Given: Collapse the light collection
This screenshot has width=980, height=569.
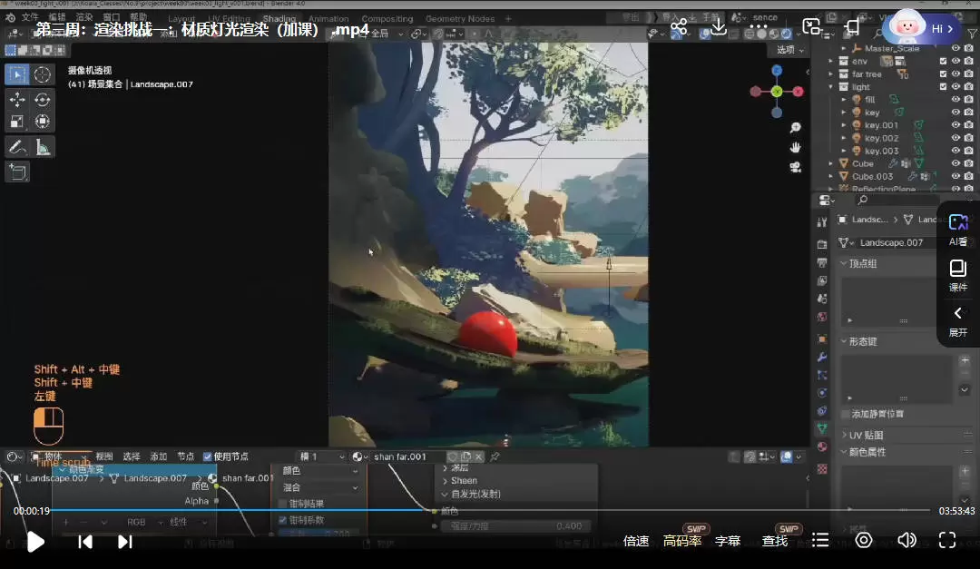Looking at the screenshot, I should coord(830,87).
